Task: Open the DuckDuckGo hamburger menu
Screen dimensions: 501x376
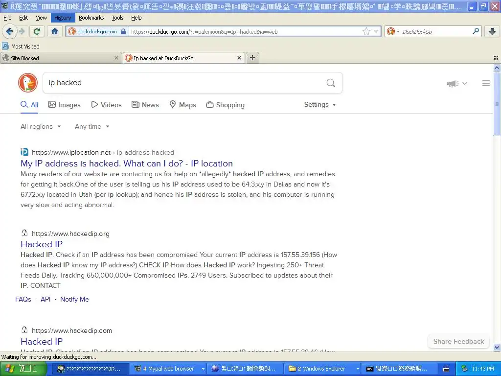Action: click(486, 83)
